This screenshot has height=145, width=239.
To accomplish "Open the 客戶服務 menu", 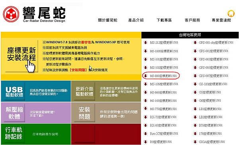I will tap(192, 20).
